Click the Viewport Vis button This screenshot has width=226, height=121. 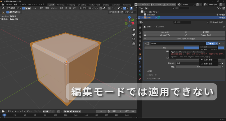click(164, 35)
